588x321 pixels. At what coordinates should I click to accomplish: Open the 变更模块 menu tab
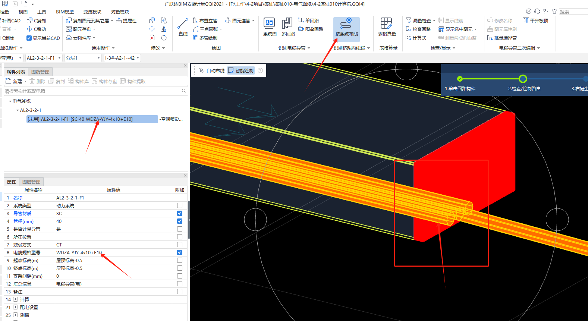point(92,12)
